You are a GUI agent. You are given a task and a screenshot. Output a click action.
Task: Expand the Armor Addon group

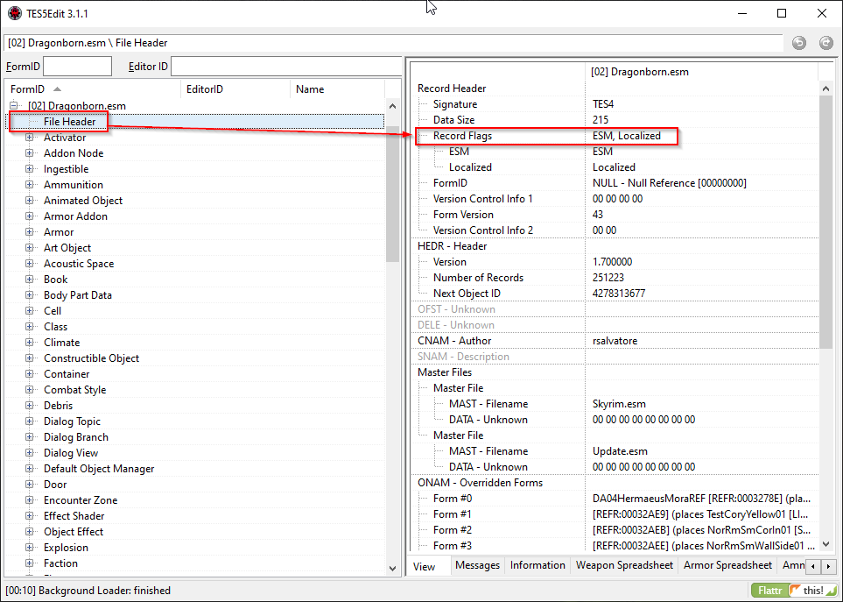click(x=30, y=216)
